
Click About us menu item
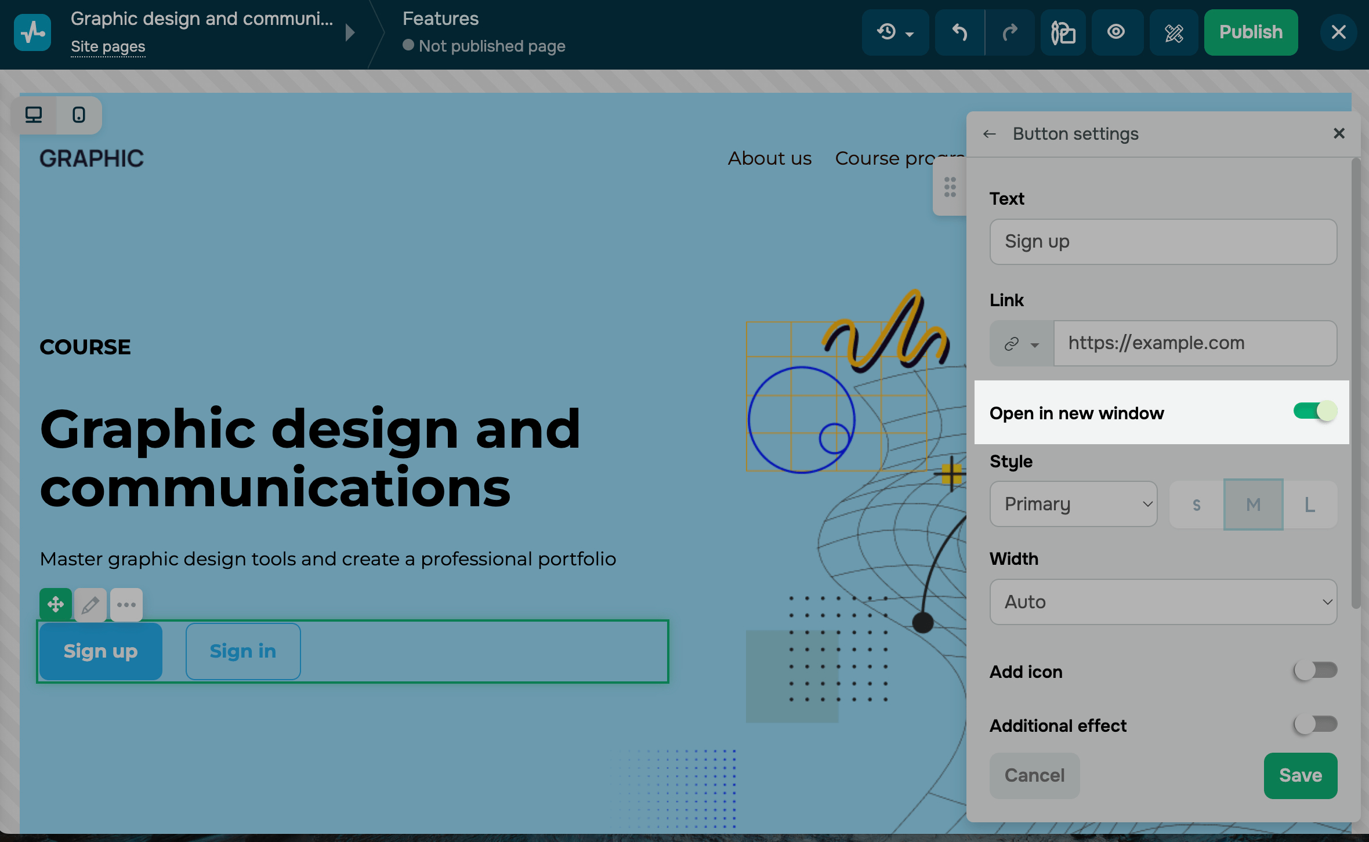point(769,158)
